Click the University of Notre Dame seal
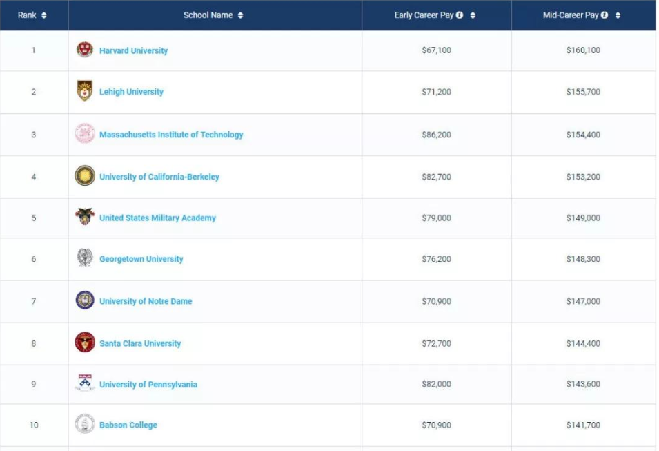The image size is (659, 451). [x=84, y=300]
